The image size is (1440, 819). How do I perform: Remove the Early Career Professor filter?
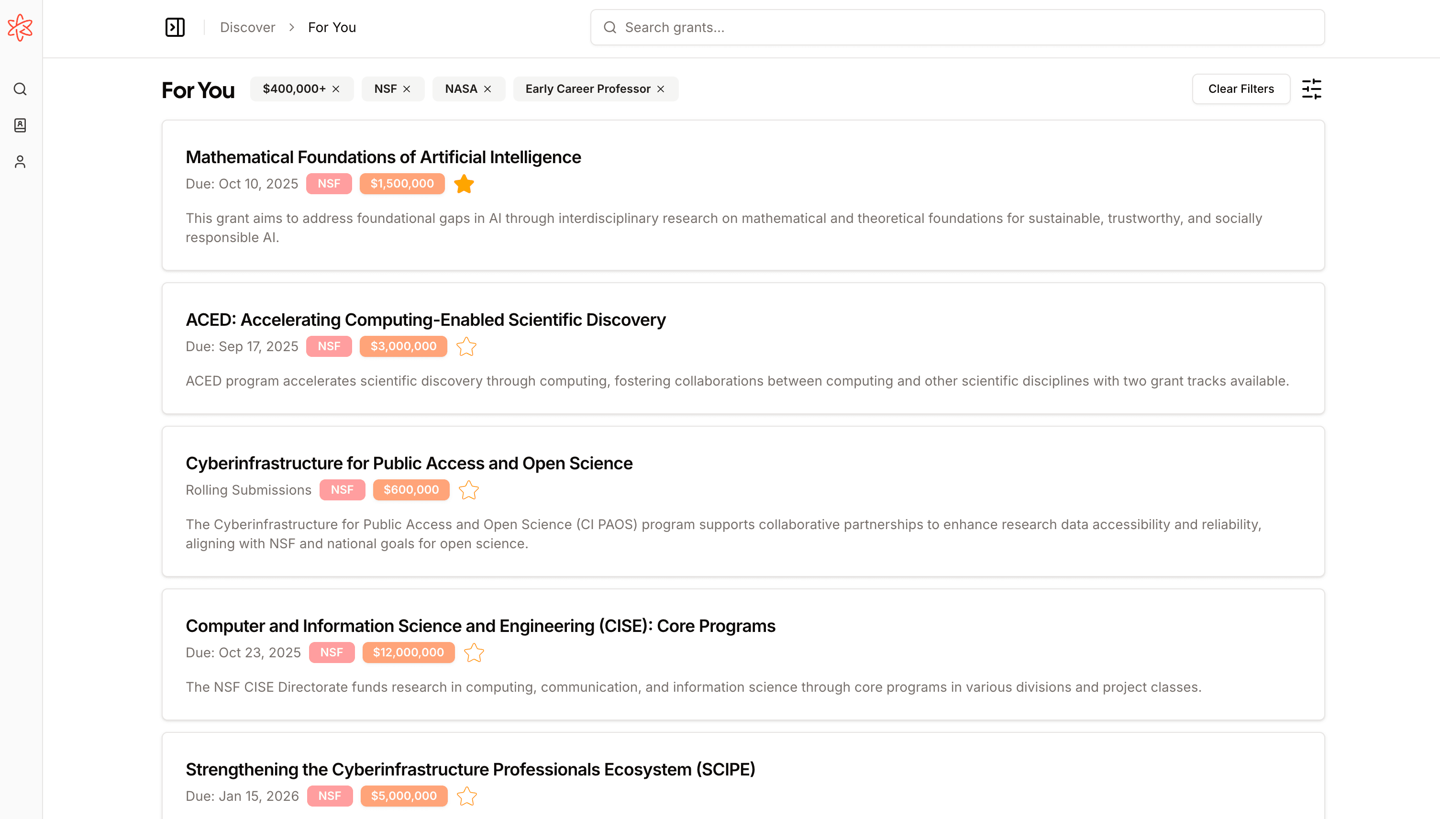pos(661,89)
